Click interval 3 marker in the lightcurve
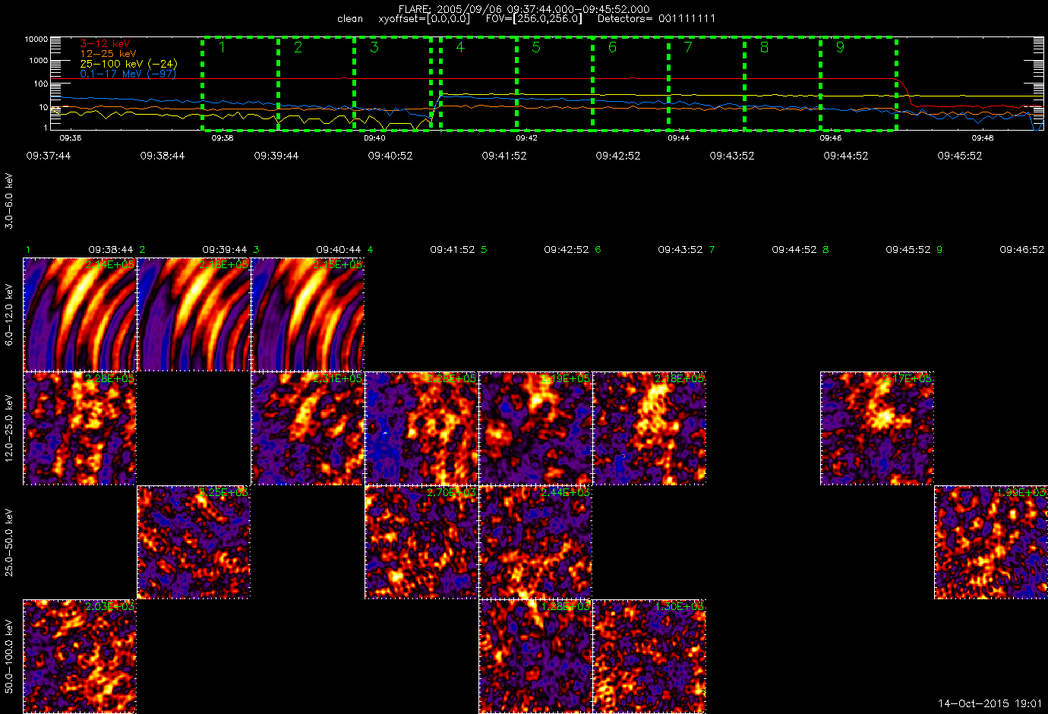The width and height of the screenshot is (1048, 714). (x=374, y=47)
